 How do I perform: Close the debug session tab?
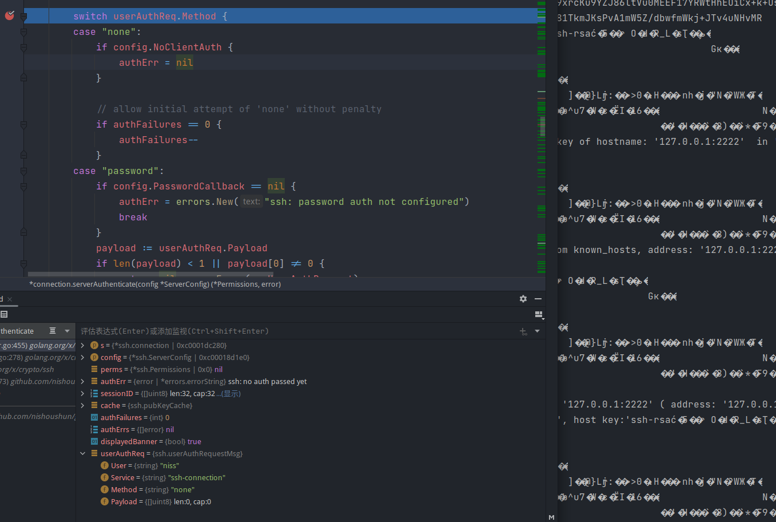(x=10, y=299)
